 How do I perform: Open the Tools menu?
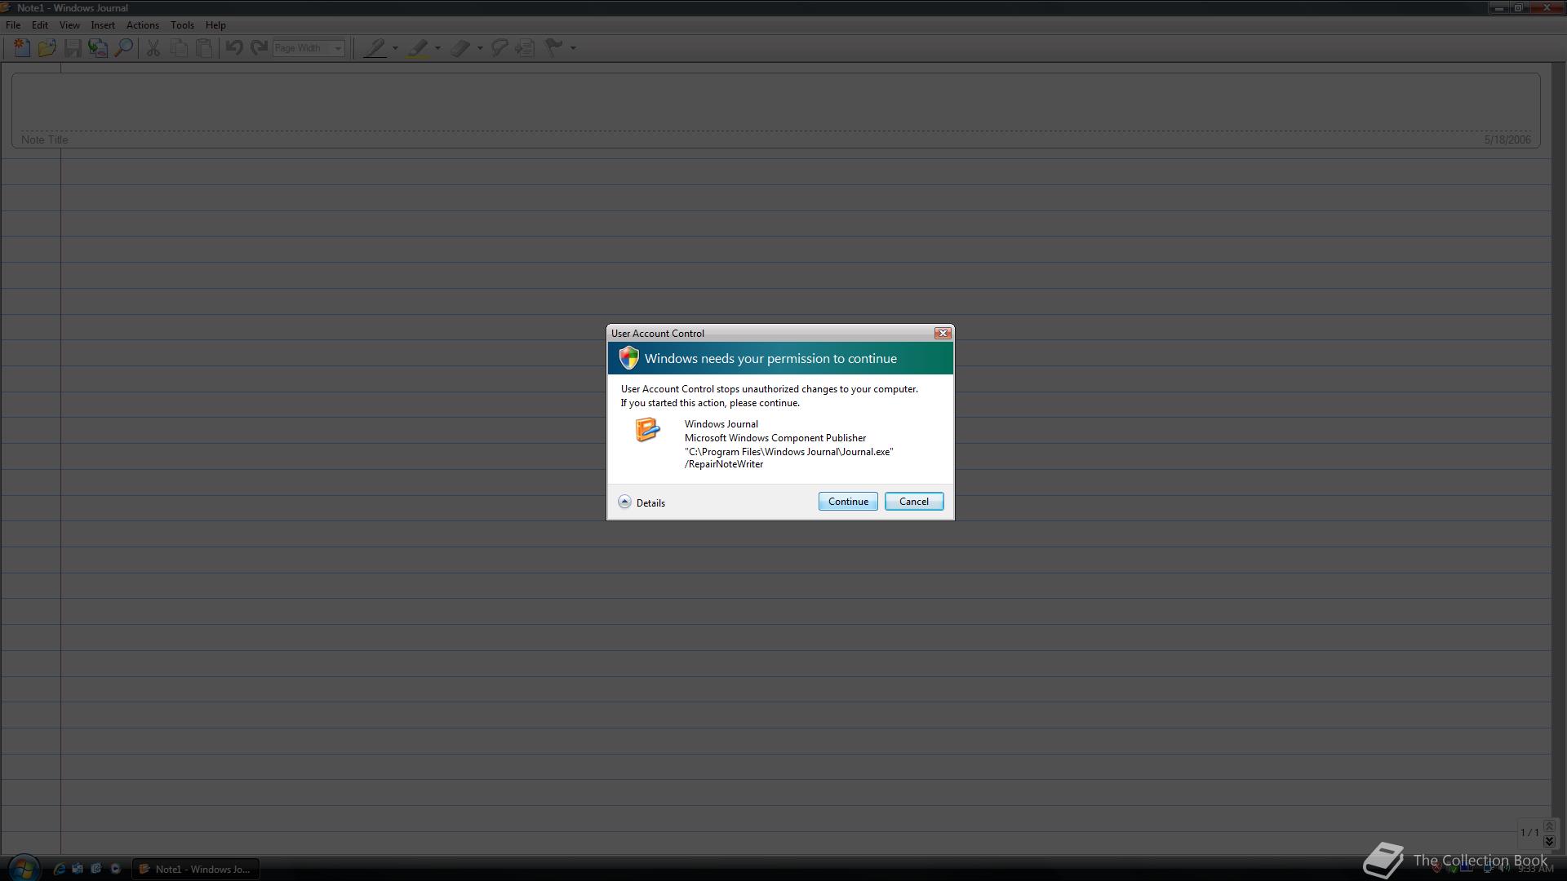[182, 25]
